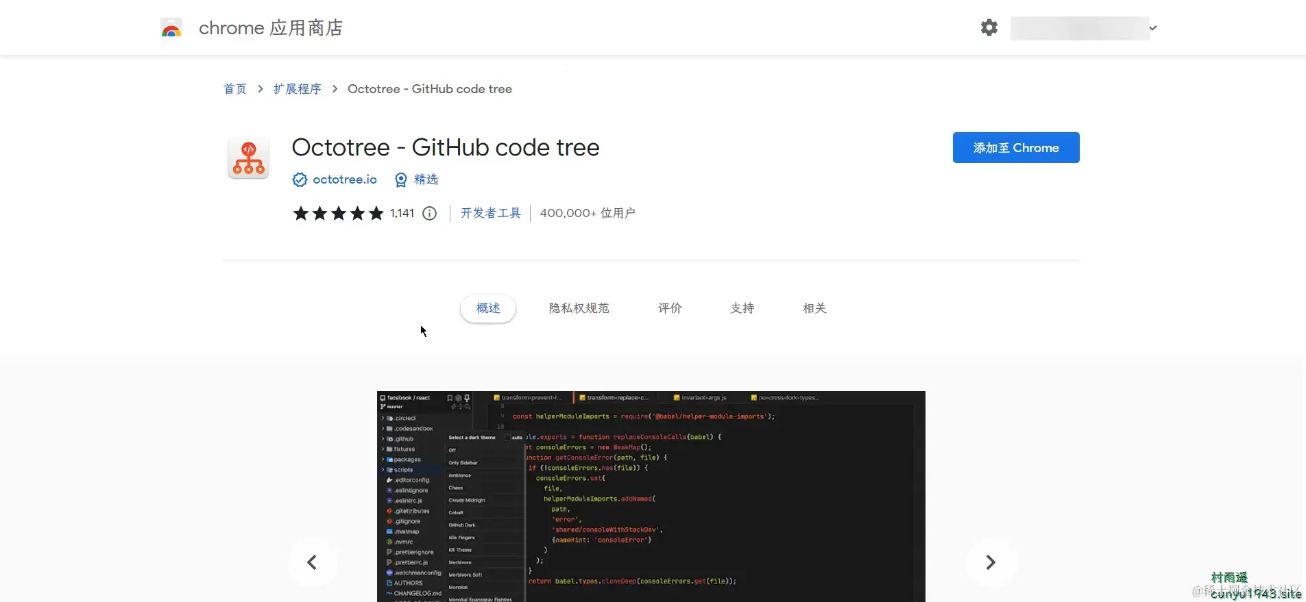Click the Octotree - GitHub code tree title
Screen dimensions: 1306x602
pyautogui.click(x=446, y=147)
